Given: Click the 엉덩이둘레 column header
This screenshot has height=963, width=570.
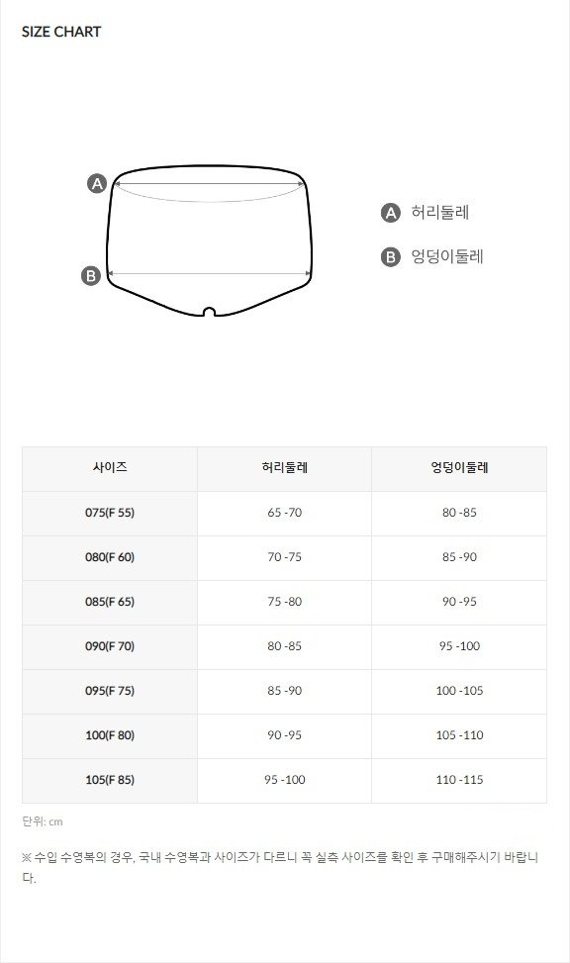Looking at the screenshot, I should (459, 468).
